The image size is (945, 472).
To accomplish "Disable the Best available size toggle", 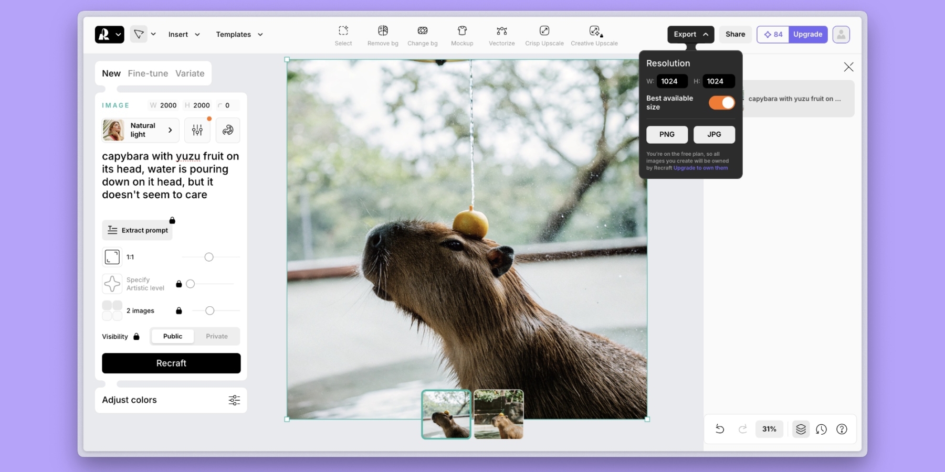I will click(721, 103).
